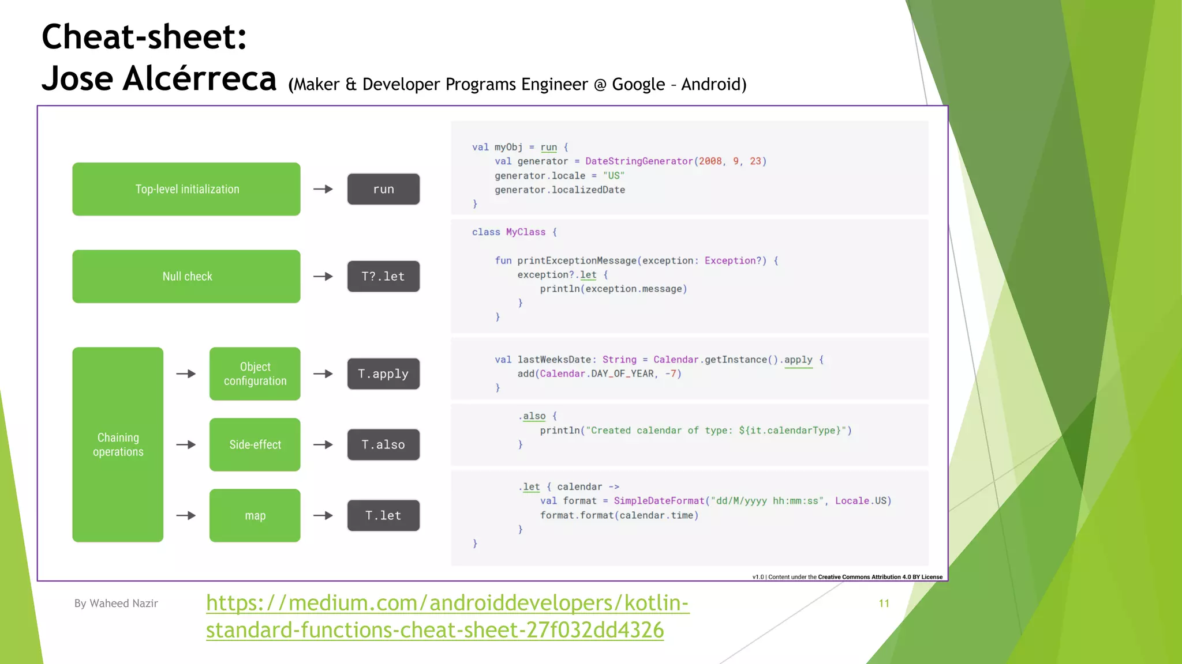Click arrow between Top-level initialization and run

click(323, 189)
